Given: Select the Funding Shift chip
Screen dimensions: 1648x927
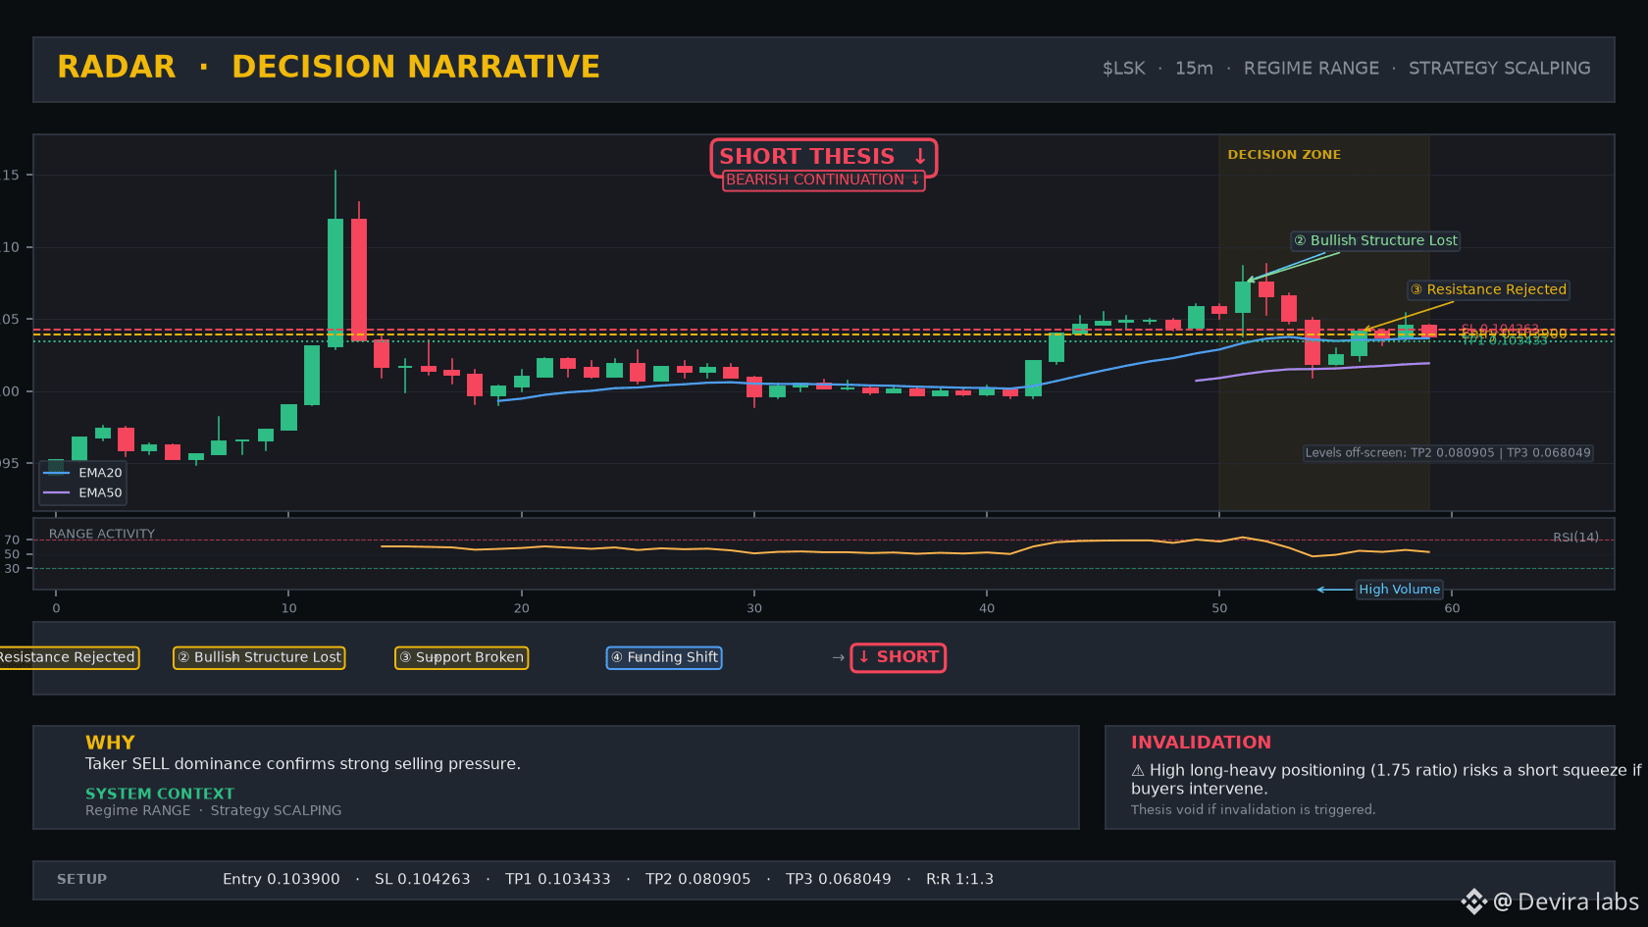Looking at the screenshot, I should coord(664,657).
